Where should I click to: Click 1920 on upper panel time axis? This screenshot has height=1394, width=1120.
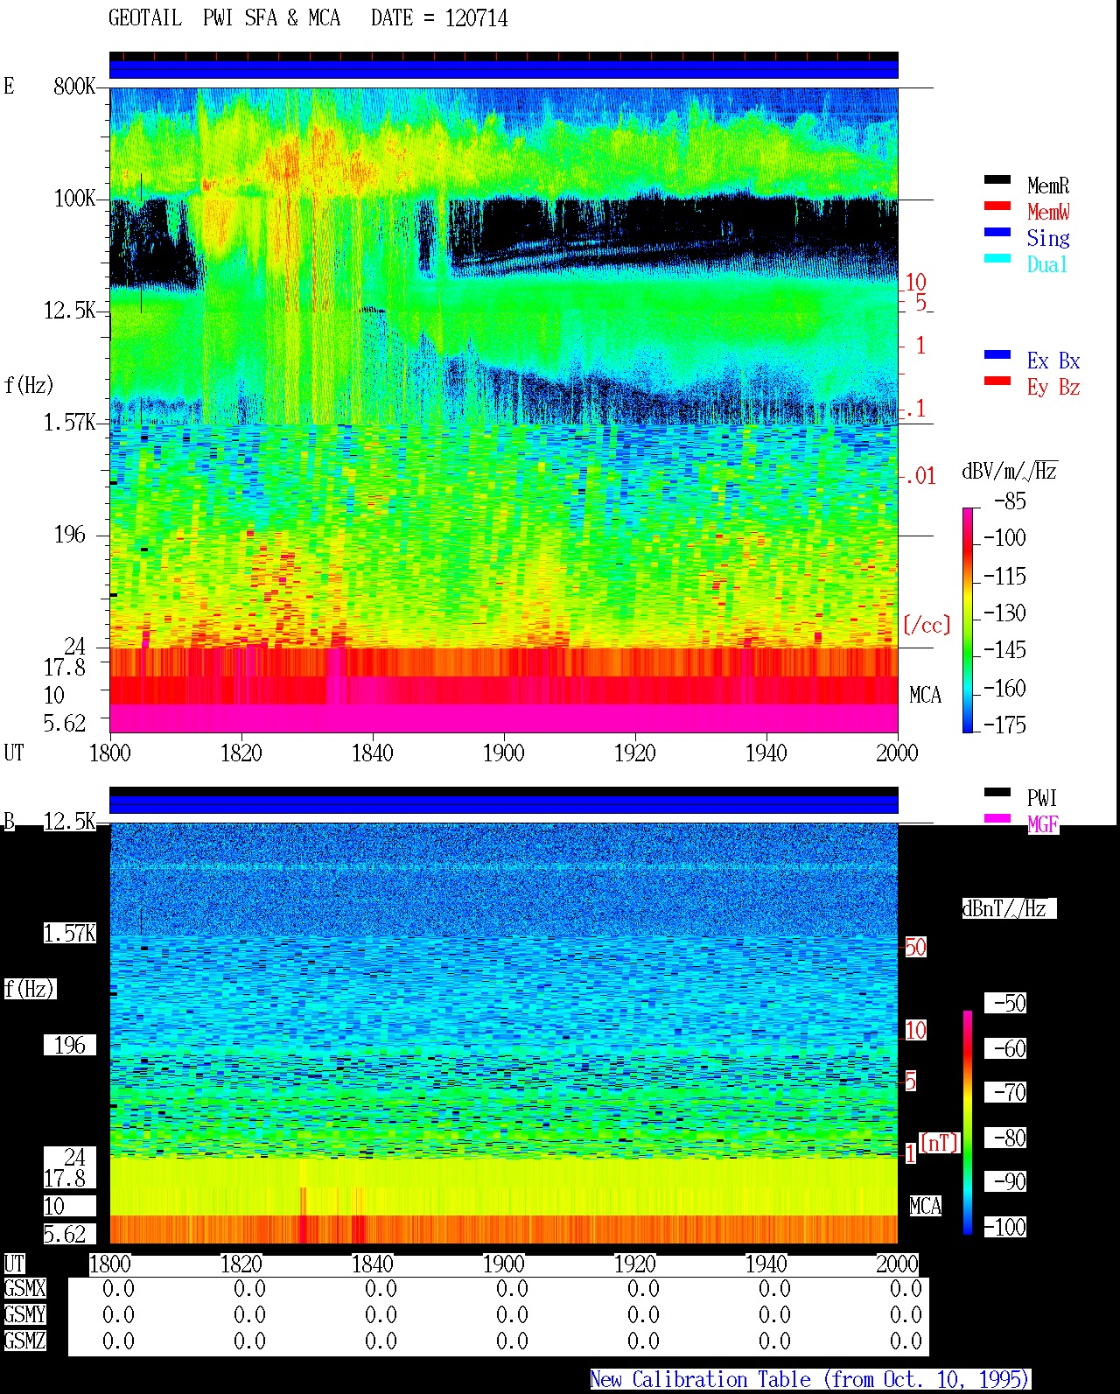[634, 753]
